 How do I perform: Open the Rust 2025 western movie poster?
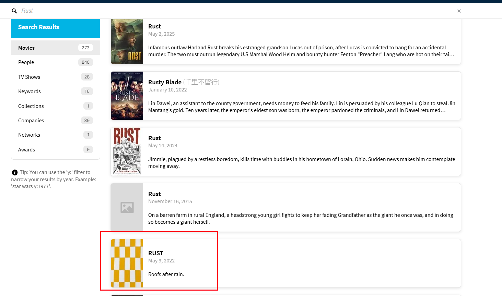(x=127, y=41)
